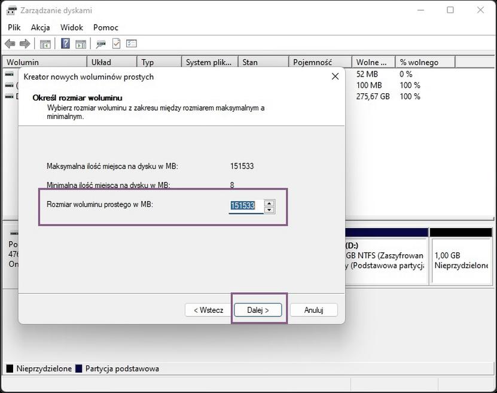497x393 pixels.
Task: Minimize the Zarządzanie dyskami window
Action: (420, 10)
